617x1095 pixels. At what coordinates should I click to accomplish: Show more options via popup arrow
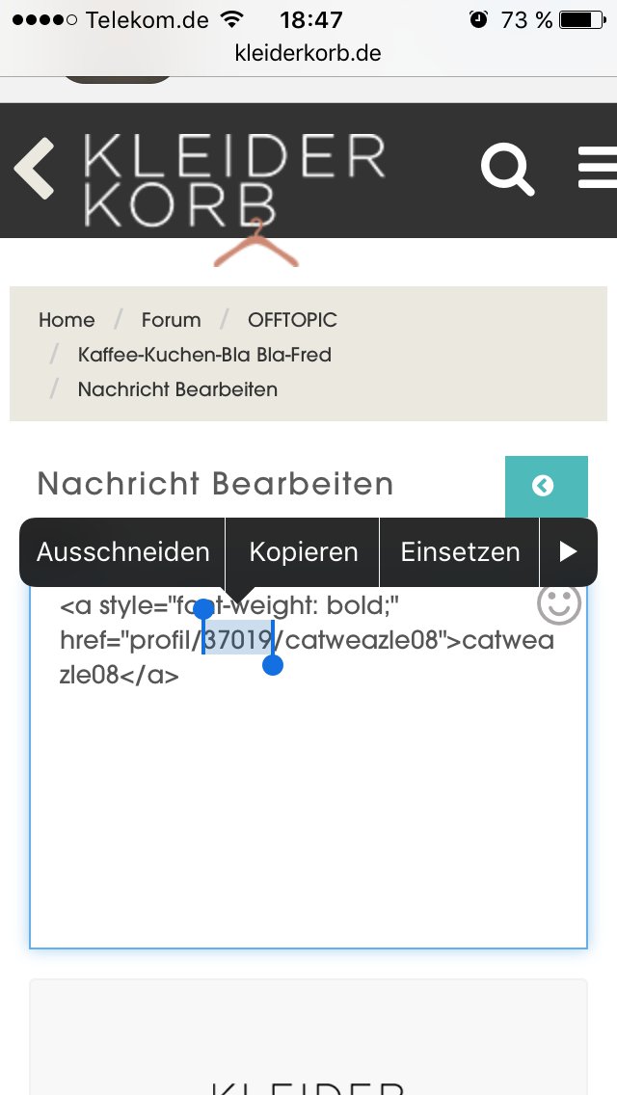tap(568, 552)
